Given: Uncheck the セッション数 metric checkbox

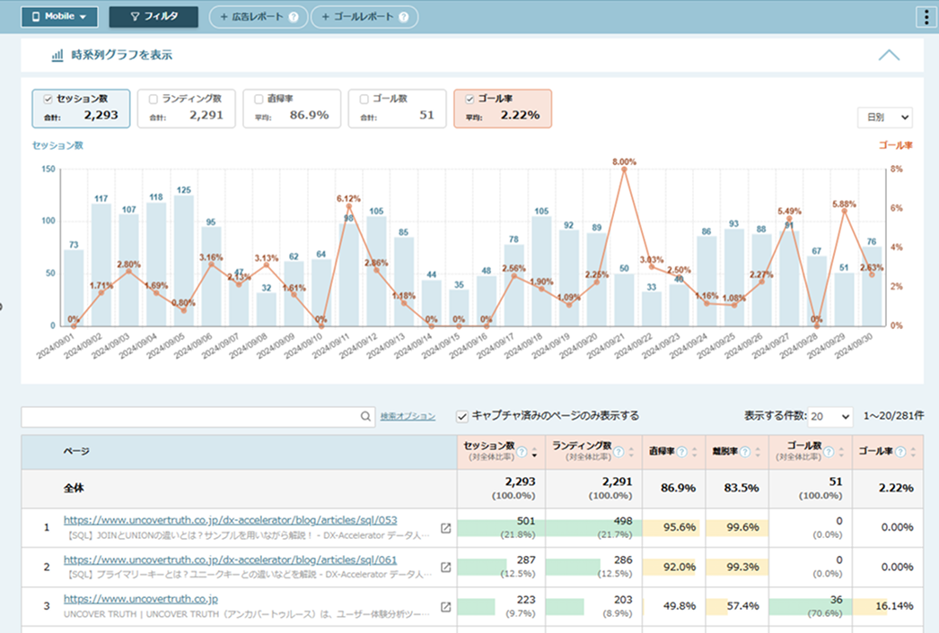Looking at the screenshot, I should pyautogui.click(x=48, y=99).
